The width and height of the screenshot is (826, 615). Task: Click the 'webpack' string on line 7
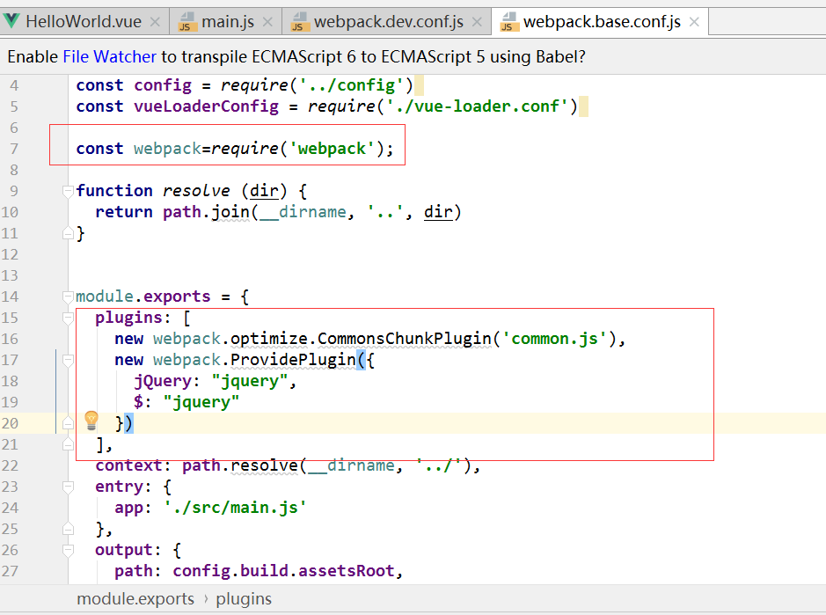click(332, 149)
